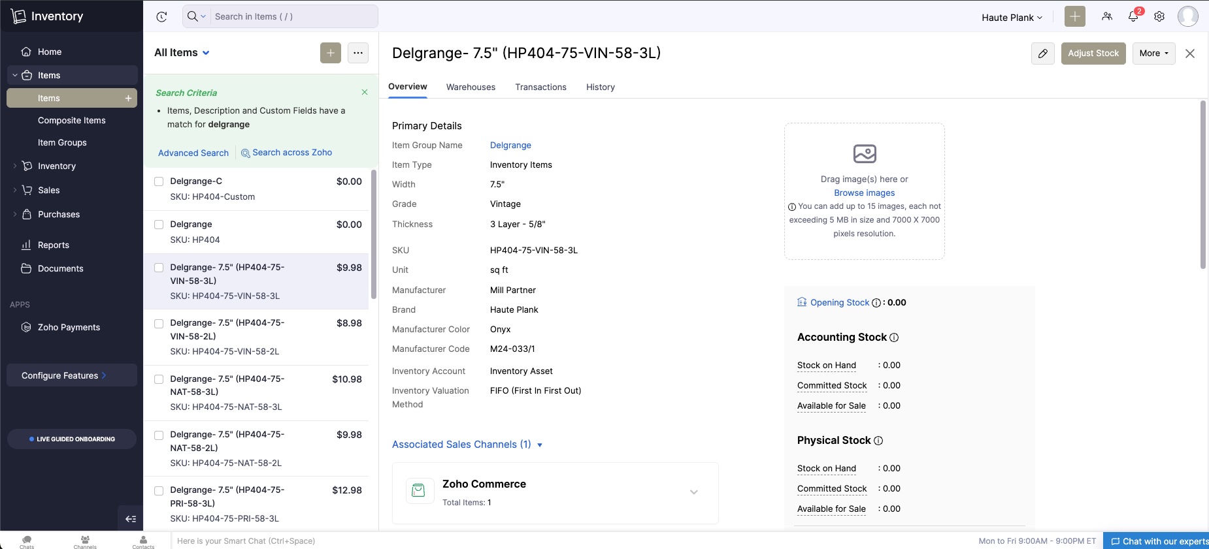This screenshot has height=549, width=1209.
Task: Switch to the History tab
Action: pos(601,87)
